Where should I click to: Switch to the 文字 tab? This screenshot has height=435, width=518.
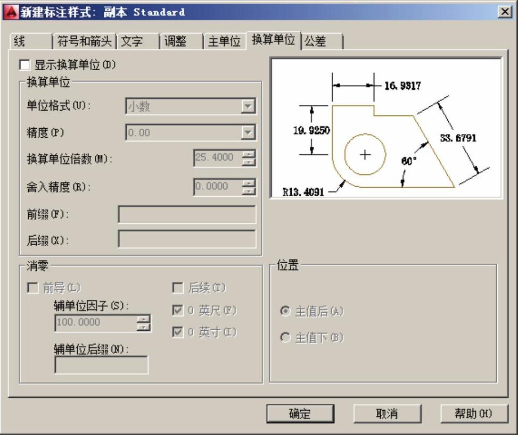(132, 41)
